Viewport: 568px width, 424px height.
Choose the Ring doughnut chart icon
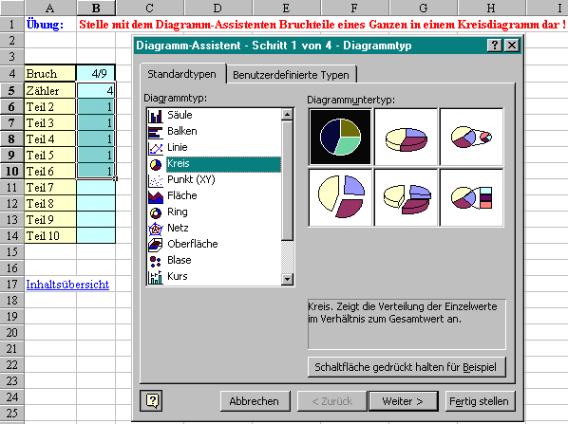[x=156, y=212]
